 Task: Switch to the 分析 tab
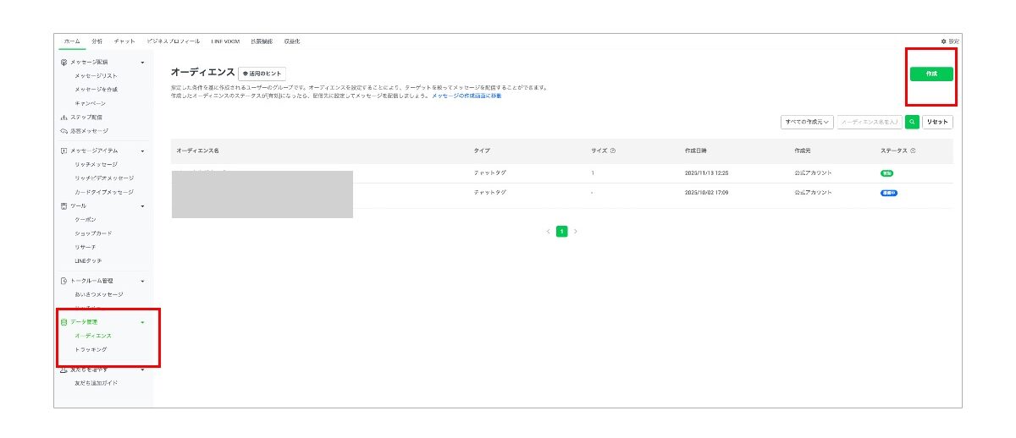(x=97, y=41)
